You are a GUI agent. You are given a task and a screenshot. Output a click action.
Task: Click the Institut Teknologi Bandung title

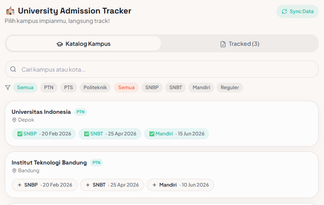coord(49,162)
